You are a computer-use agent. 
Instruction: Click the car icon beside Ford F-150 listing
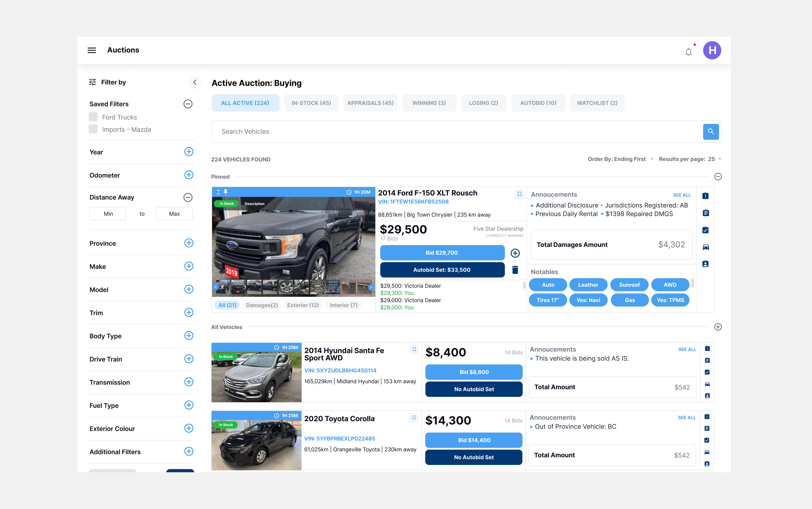pos(705,247)
